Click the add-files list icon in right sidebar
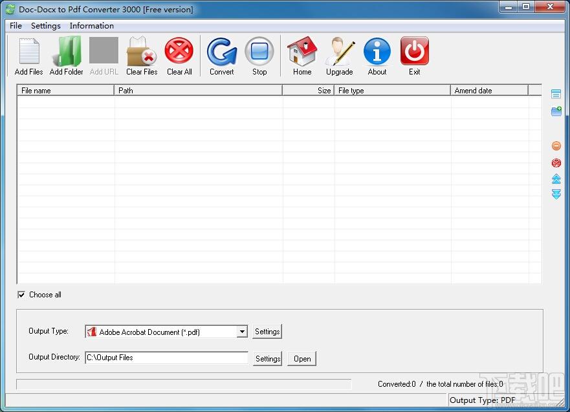Viewport: 570px width, 412px height. pyautogui.click(x=556, y=94)
